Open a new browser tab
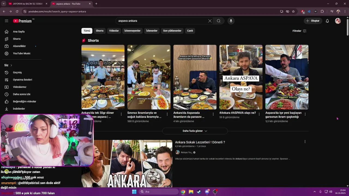This screenshot has width=349, height=196. [96, 4]
